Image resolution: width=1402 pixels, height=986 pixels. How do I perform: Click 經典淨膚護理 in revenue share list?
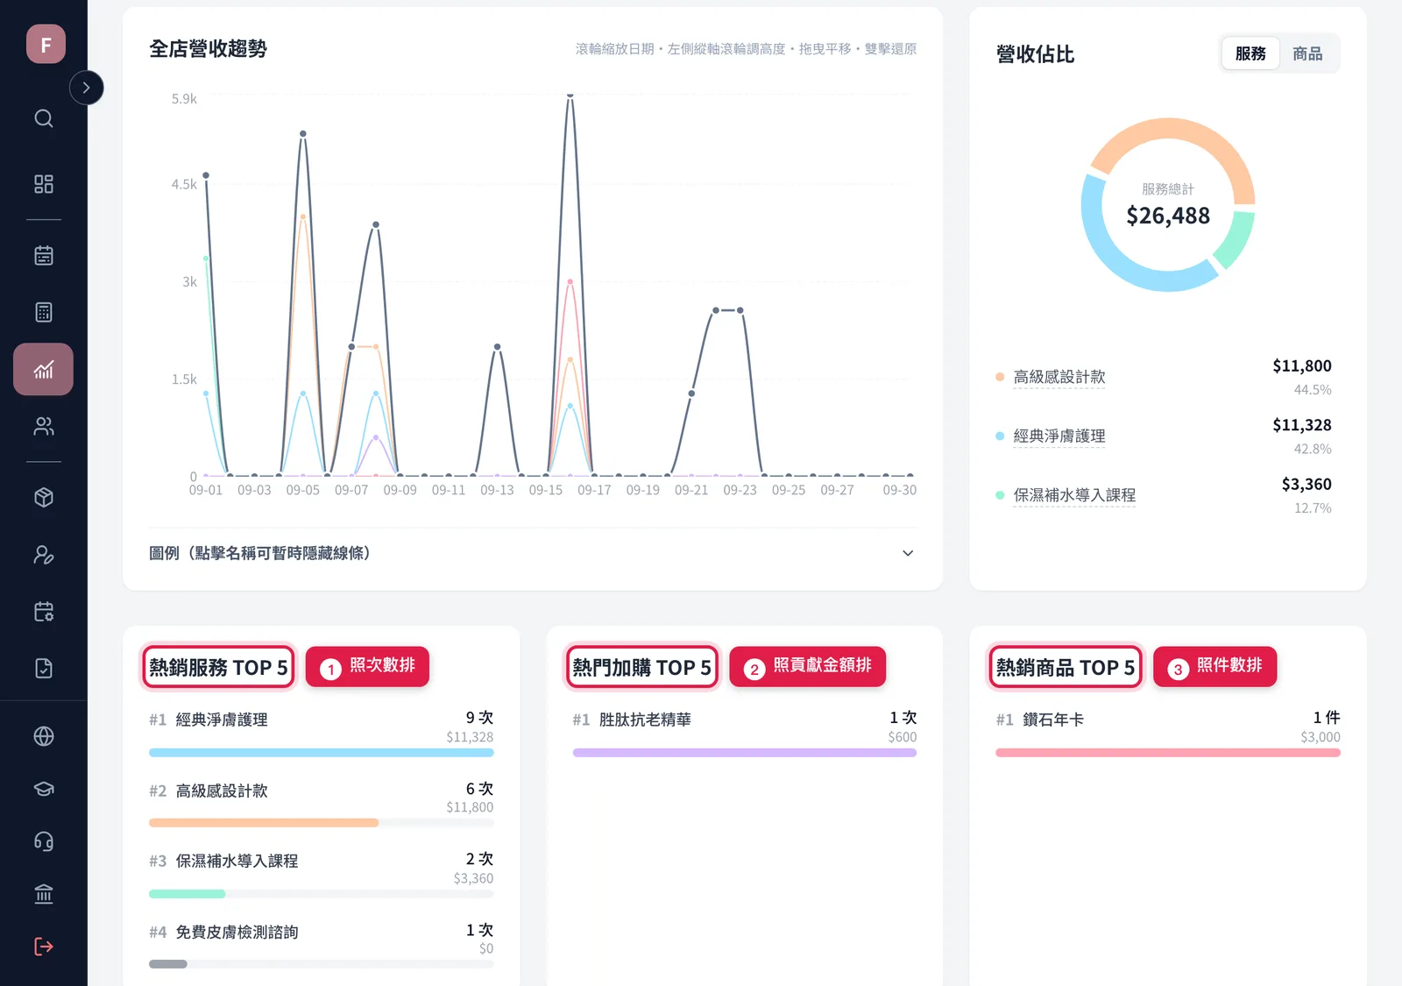1059,436
